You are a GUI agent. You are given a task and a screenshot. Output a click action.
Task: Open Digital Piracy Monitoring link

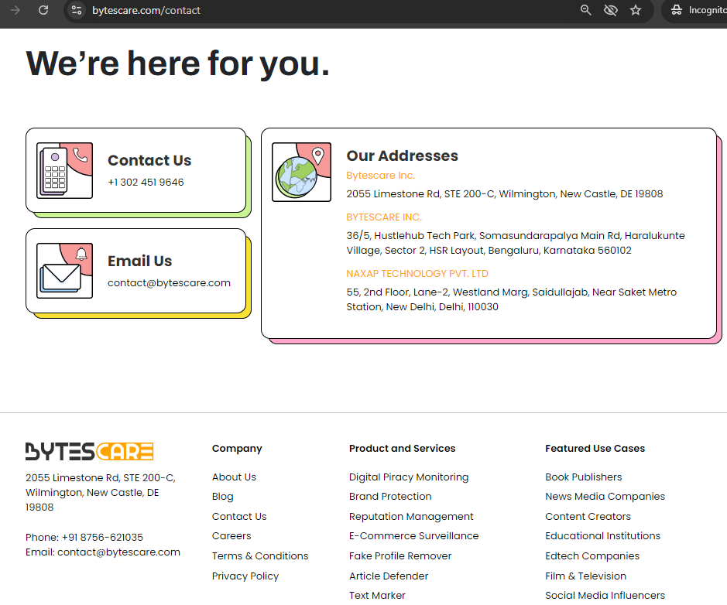[x=409, y=477]
